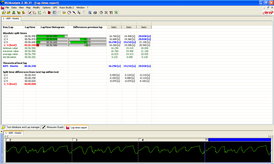The width and height of the screenshot is (274, 164).
Task: Close the bottom laps panel with x
Action: tap(2, 132)
